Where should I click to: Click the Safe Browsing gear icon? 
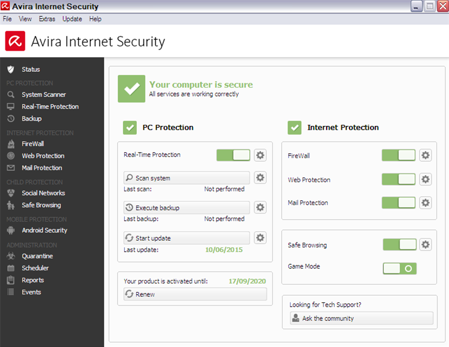425,244
